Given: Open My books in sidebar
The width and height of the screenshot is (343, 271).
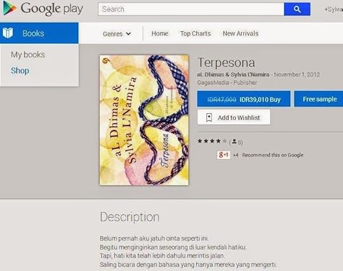Looking at the screenshot, I should coord(28,55).
